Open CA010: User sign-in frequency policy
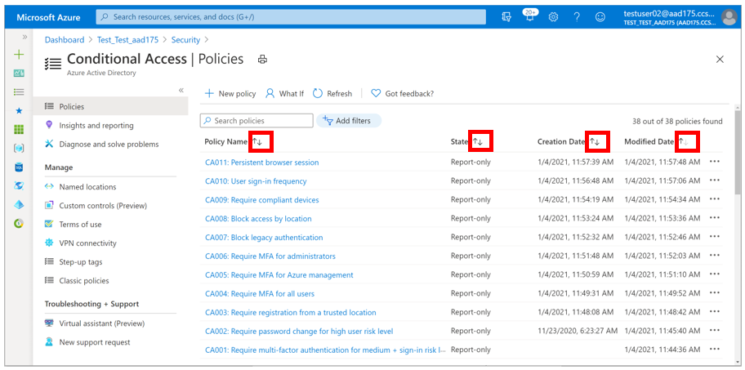The height and width of the screenshot is (370, 745). pos(256,181)
